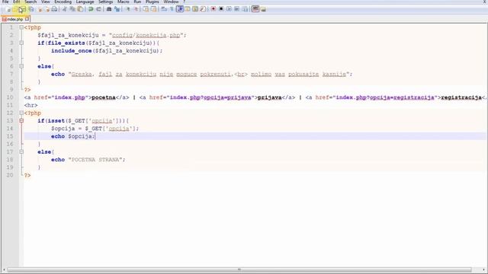Close the index.php tab
Image resolution: width=488 pixels, height=274 pixels.
[27, 19]
